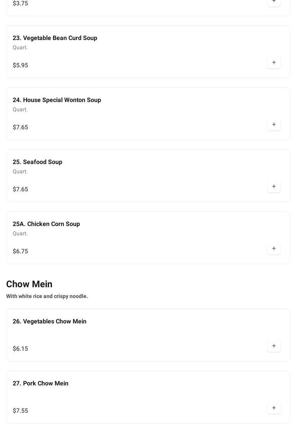
Task: Click the $7.65 price under Seafood Soup
Action: tap(20, 189)
